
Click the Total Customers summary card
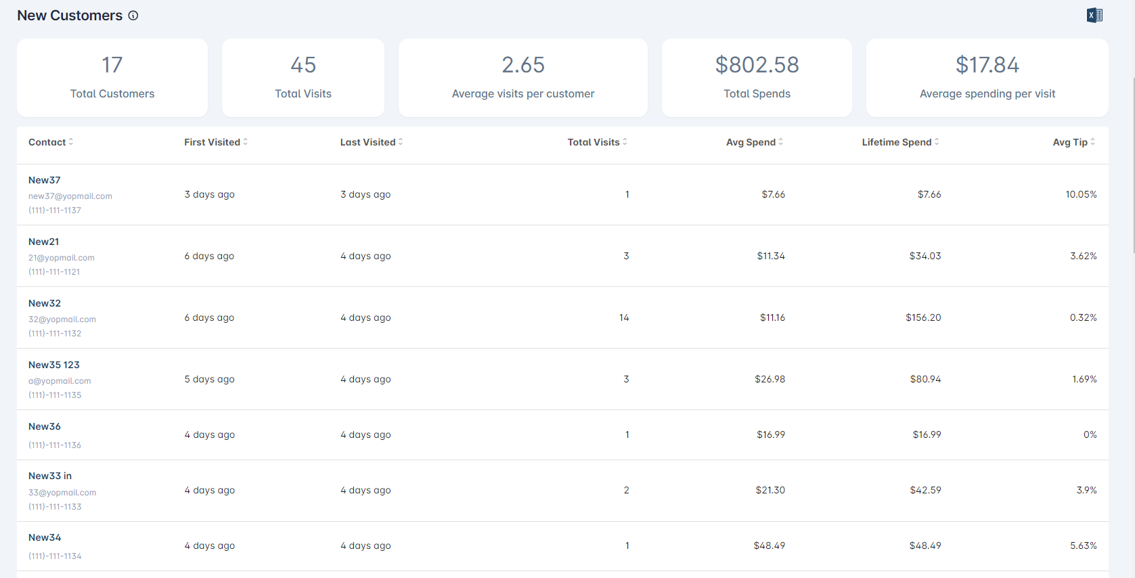pos(112,78)
